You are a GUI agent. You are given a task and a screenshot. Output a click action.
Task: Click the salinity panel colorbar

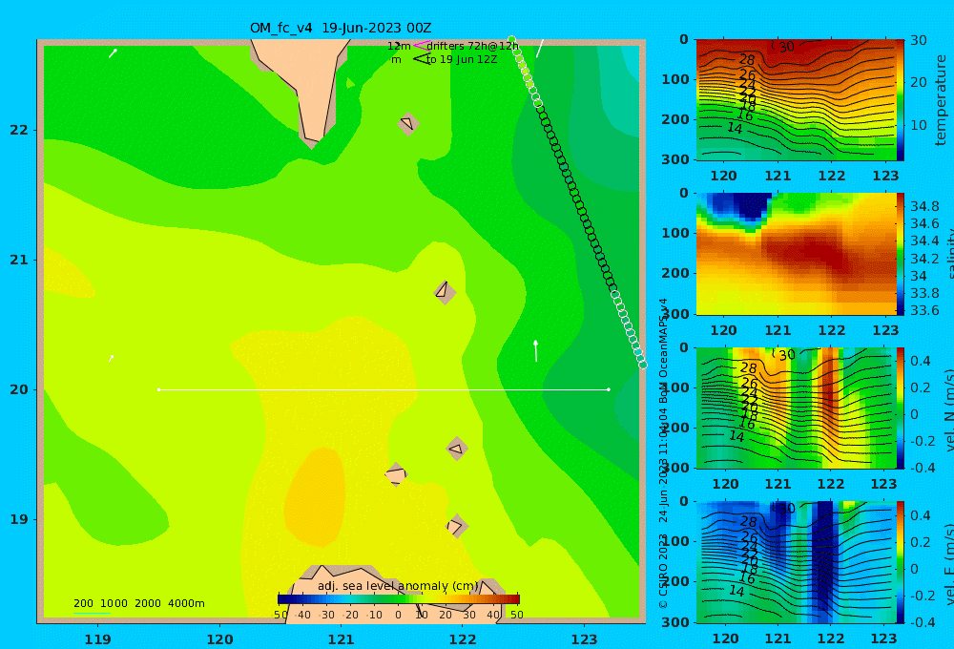point(900,254)
